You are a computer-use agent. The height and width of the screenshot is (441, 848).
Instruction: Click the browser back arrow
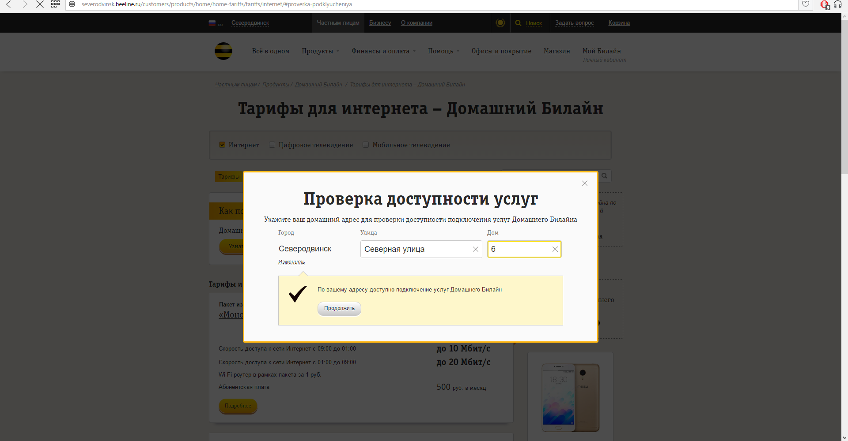8,4
